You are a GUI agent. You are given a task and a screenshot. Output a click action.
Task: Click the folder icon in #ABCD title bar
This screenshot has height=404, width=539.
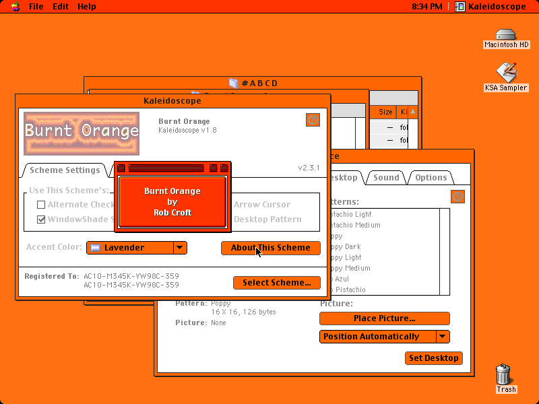point(233,83)
